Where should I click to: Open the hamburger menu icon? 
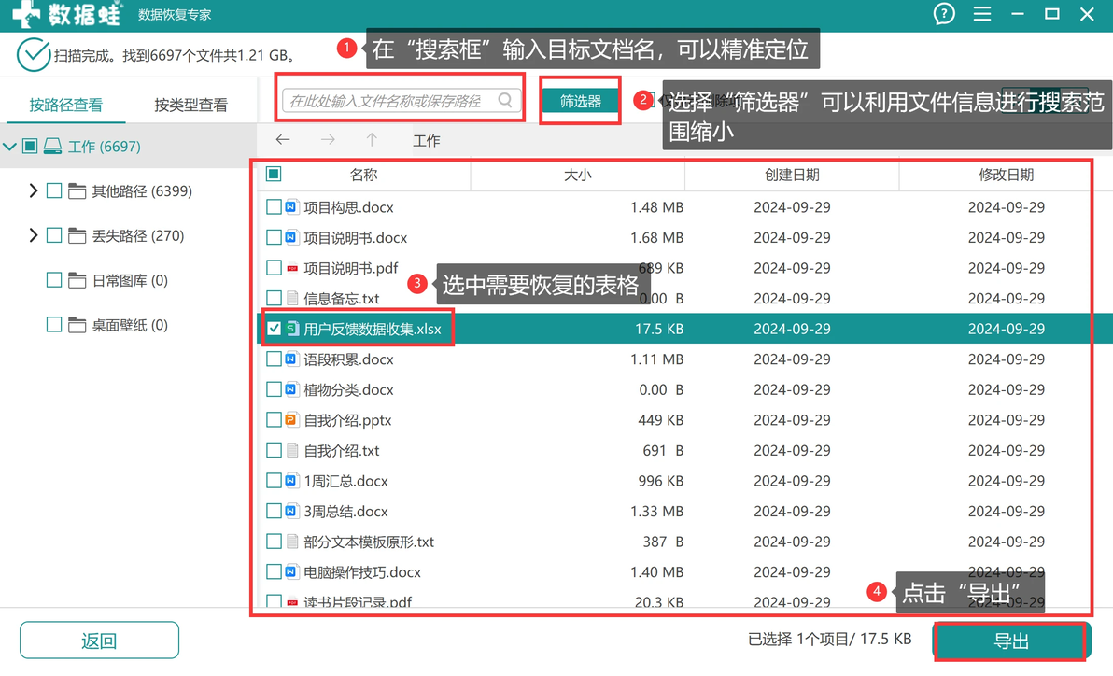click(981, 14)
